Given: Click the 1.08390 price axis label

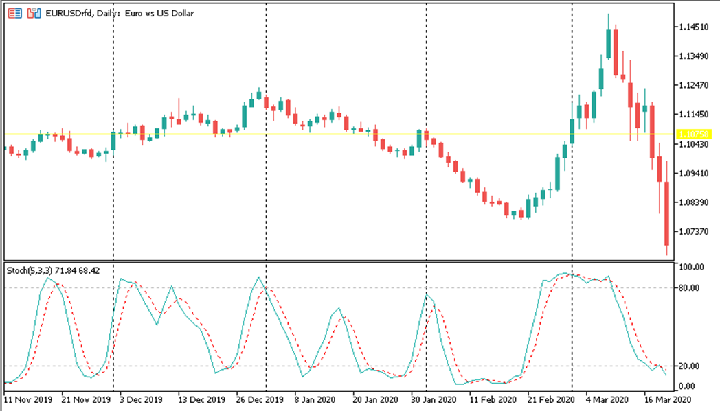Looking at the screenshot, I should (x=694, y=202).
